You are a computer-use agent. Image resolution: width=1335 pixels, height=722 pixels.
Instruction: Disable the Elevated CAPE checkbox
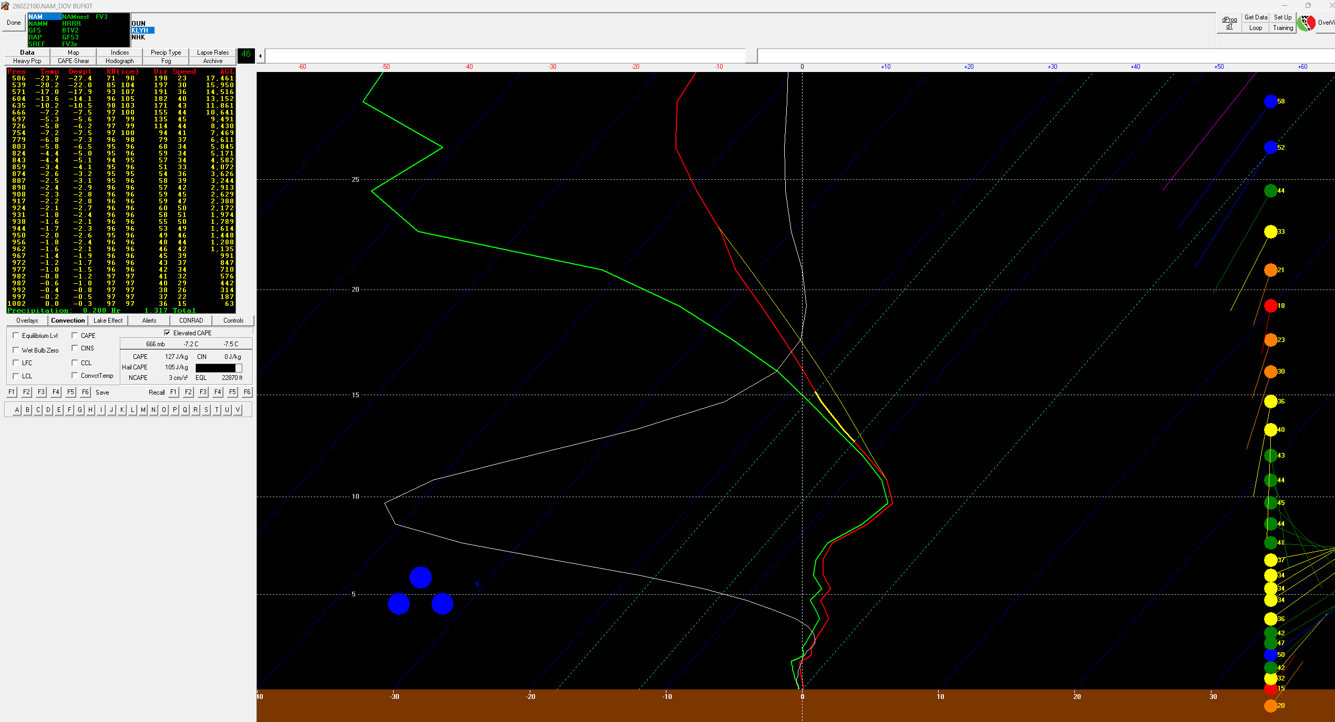pos(167,333)
